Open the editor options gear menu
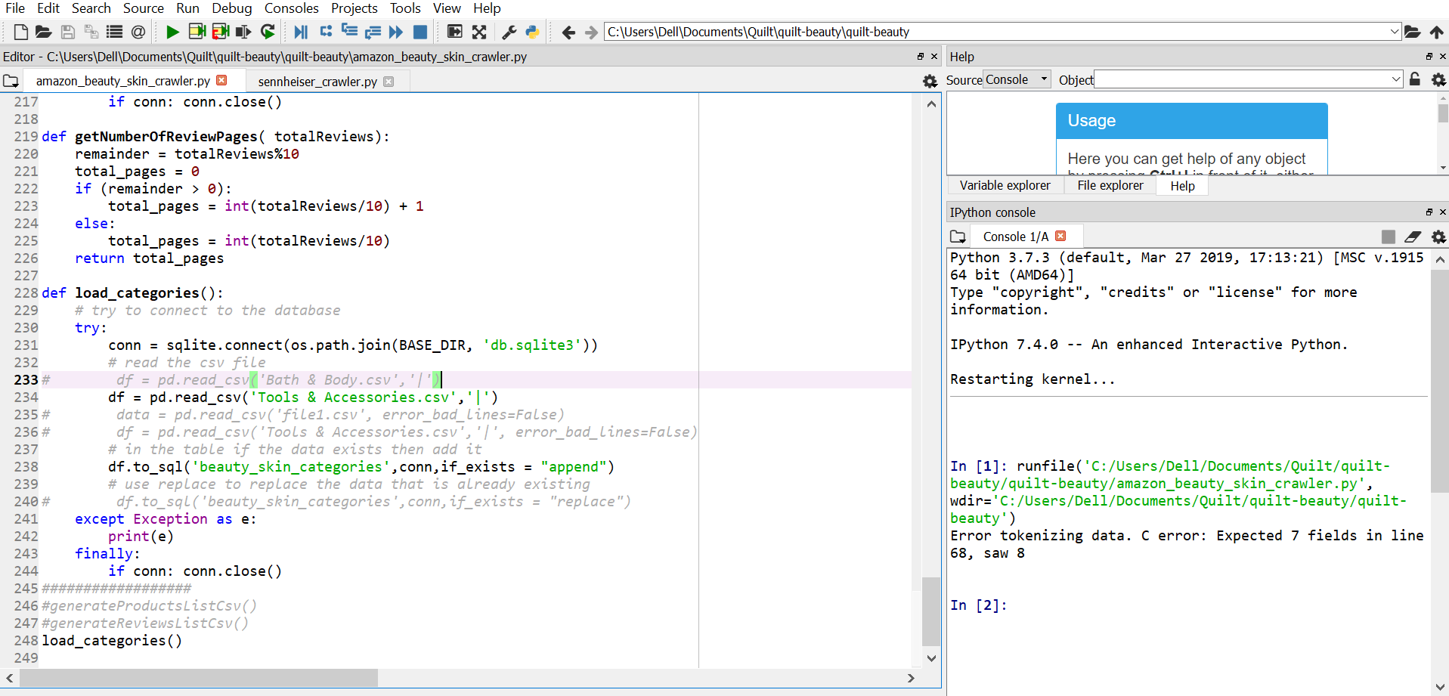This screenshot has width=1449, height=696. (x=930, y=81)
